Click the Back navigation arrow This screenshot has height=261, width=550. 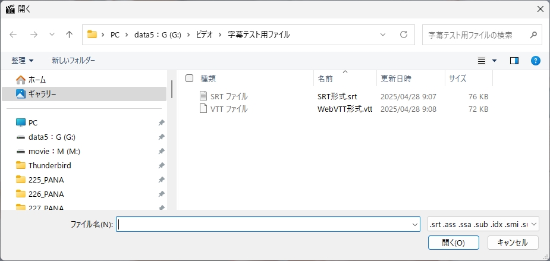pyautogui.click(x=13, y=34)
